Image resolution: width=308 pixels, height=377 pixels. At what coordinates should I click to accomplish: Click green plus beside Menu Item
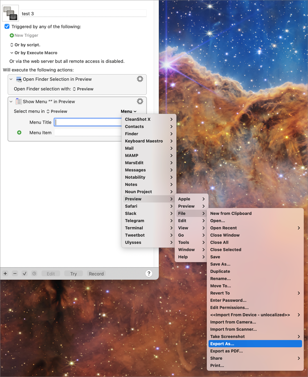[x=19, y=133]
